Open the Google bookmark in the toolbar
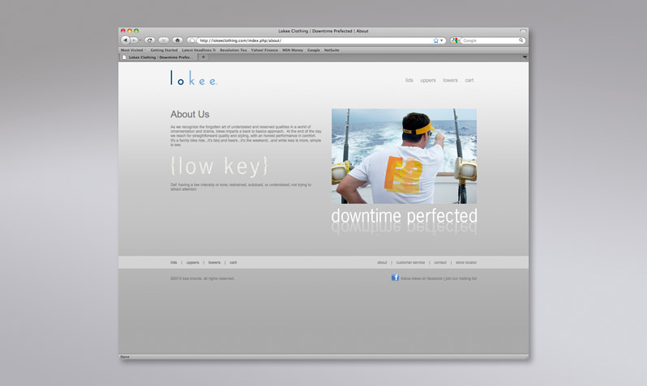The width and height of the screenshot is (647, 386). [314, 50]
